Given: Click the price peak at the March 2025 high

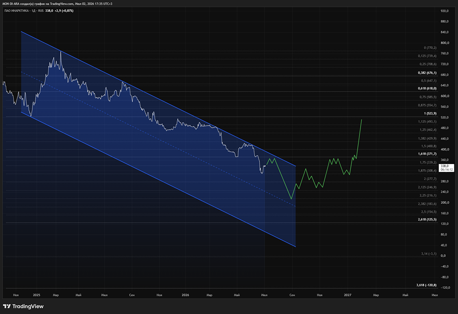Looking at the screenshot, I should pos(61,51).
